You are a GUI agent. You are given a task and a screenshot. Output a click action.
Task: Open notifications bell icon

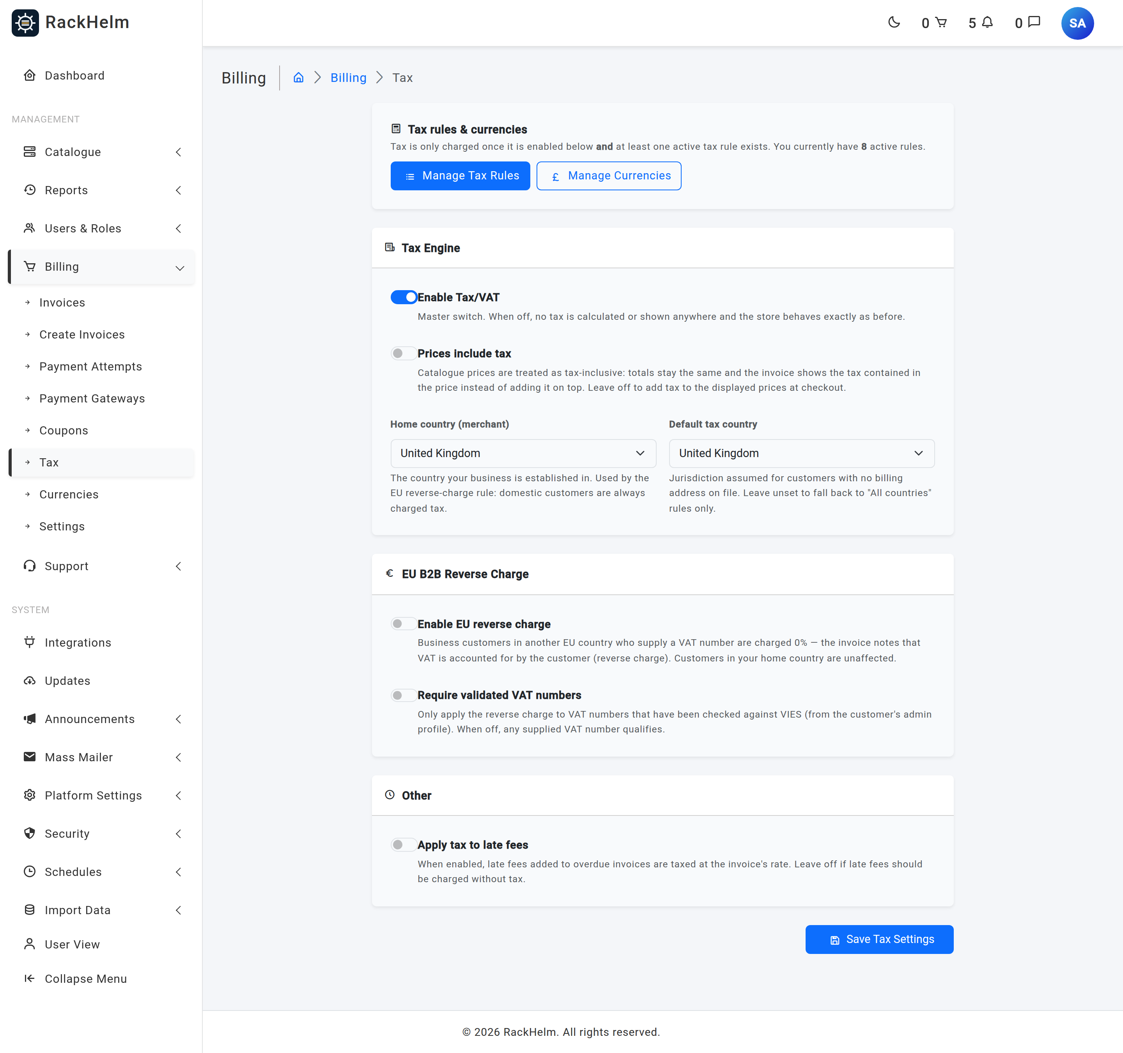click(x=987, y=23)
